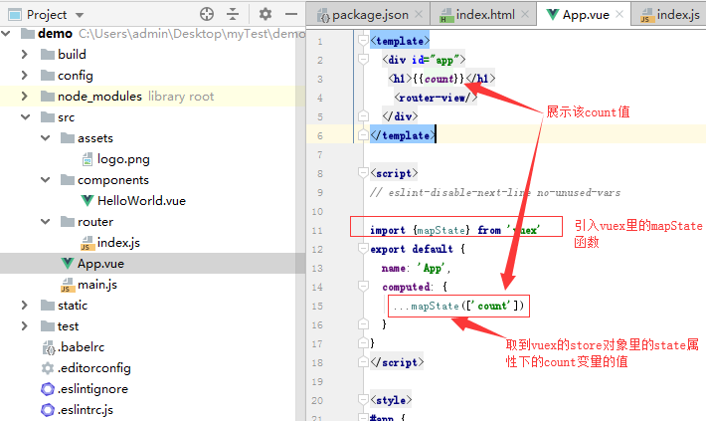
Task: Close the index.html tab
Action: [x=525, y=14]
